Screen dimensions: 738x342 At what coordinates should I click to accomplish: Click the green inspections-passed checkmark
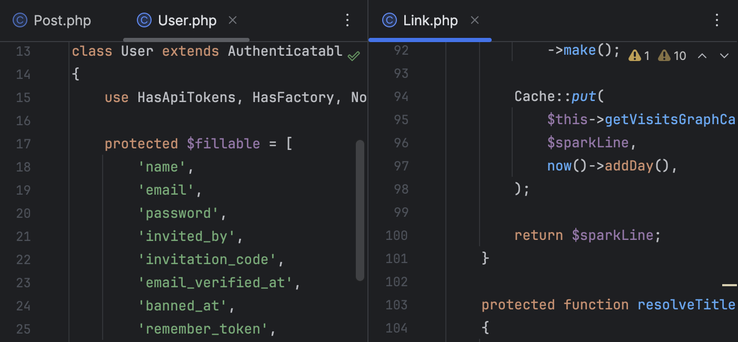(354, 55)
